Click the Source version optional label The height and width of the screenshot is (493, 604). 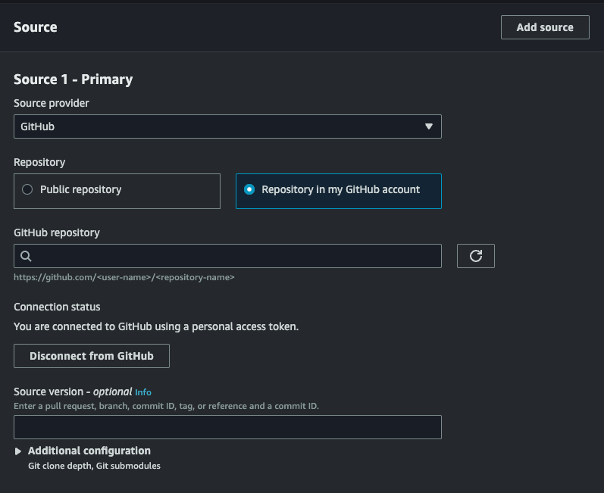pos(73,392)
